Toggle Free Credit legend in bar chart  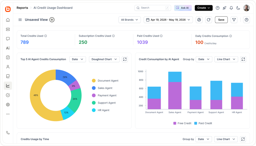[x=182, y=123]
